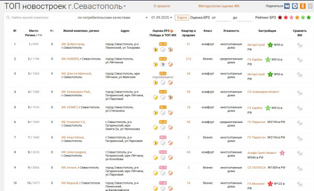Open Методология оценки ЖК page

(x=219, y=6)
